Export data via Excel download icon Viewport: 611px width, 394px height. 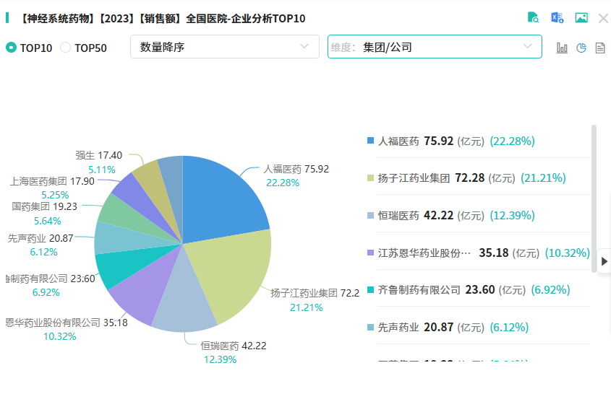(x=557, y=17)
